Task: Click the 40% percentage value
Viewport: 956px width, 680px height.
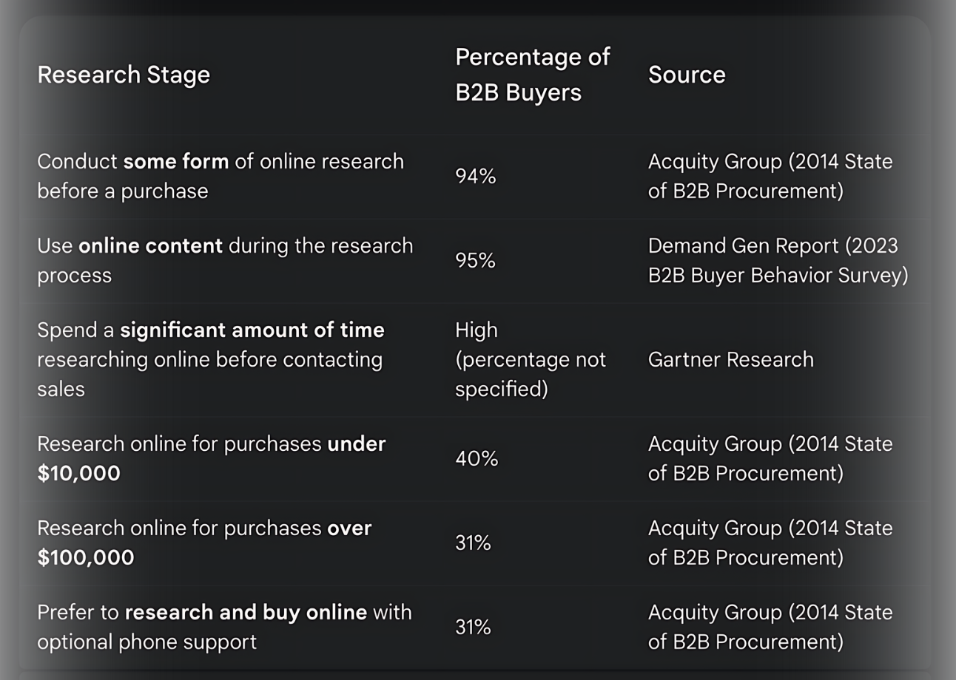Action: [x=477, y=458]
